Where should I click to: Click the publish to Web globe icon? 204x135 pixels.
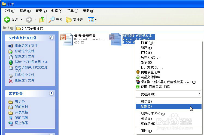click(x=11, y=62)
